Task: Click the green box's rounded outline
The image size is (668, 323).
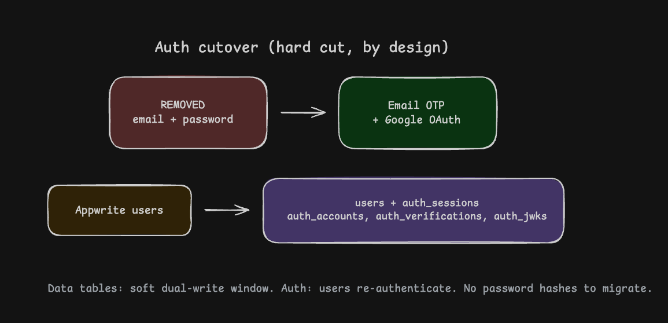Action: tap(418, 77)
